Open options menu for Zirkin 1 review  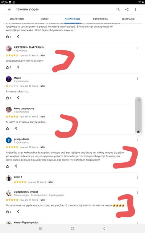click(x=138, y=178)
